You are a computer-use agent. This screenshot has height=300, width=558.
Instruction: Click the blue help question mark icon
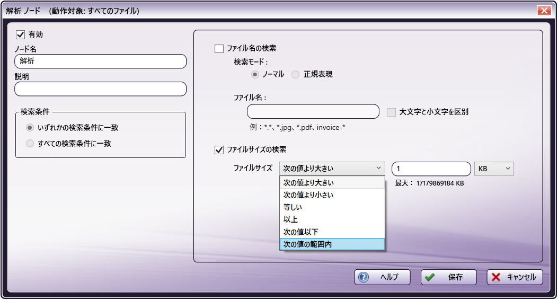[x=364, y=277]
